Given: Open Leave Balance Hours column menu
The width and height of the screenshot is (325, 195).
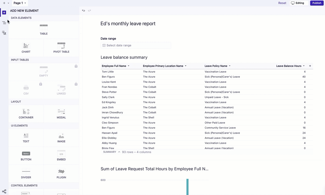Looking at the screenshot, I should pos(304,66).
